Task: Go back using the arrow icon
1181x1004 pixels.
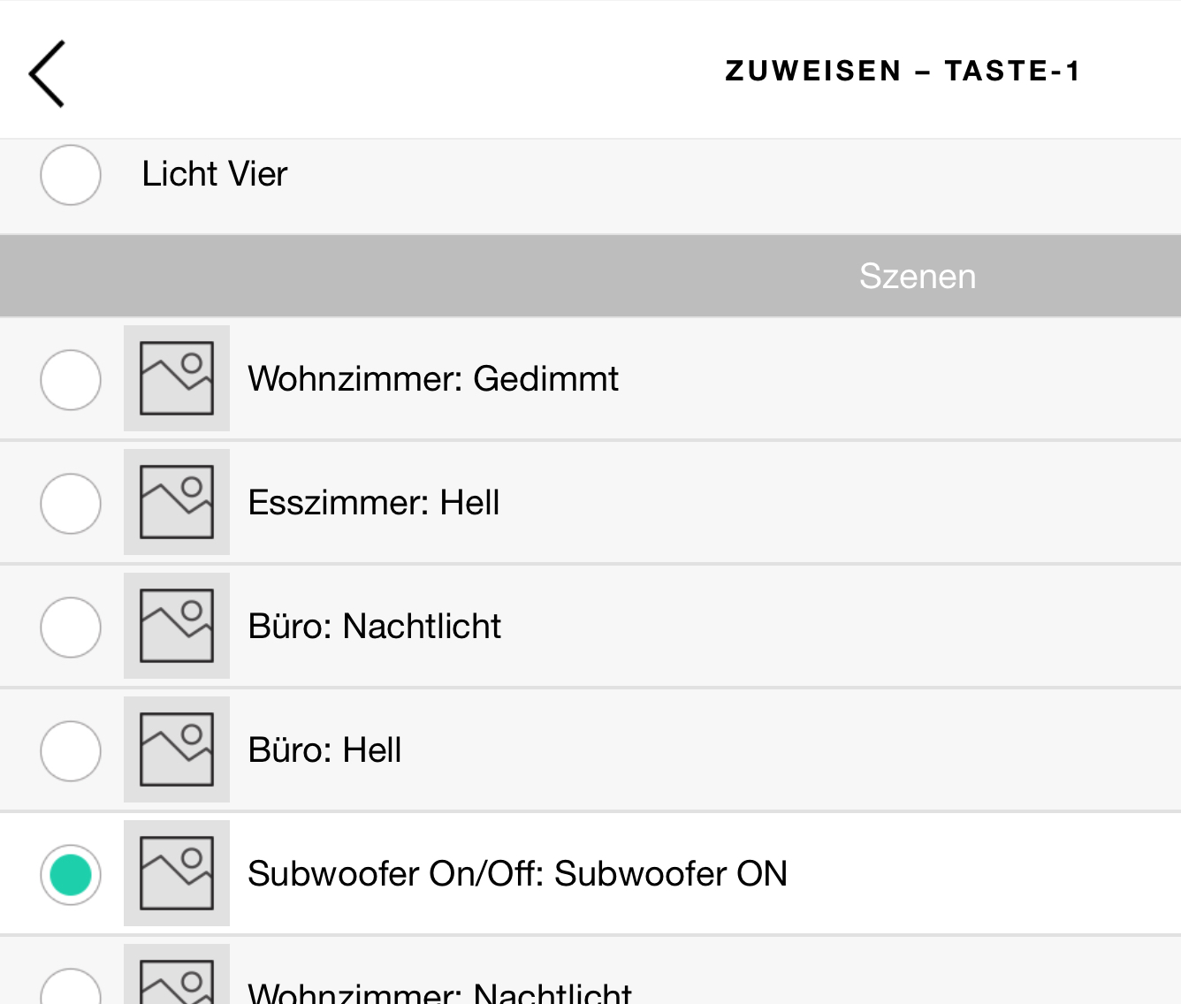Action: pos(47,73)
